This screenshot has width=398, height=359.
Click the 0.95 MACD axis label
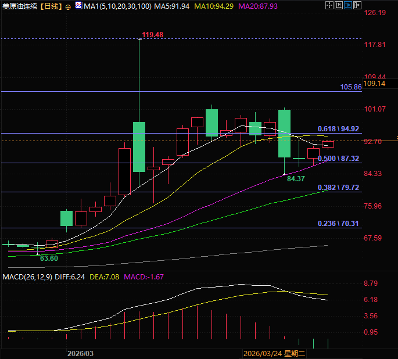[371, 332]
